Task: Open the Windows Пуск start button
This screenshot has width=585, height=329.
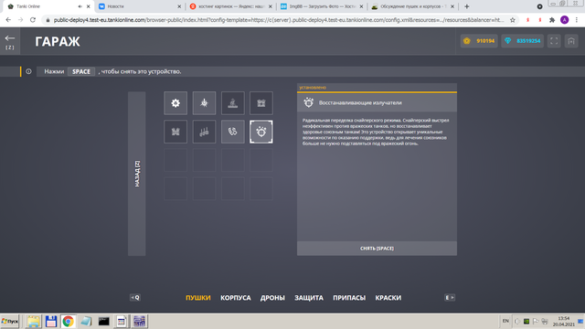Action: click(10, 321)
